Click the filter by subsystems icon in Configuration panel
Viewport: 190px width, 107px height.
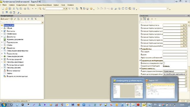(x=35, y=19)
